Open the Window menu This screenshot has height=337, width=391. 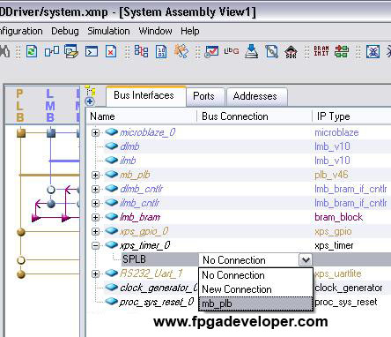click(x=155, y=31)
